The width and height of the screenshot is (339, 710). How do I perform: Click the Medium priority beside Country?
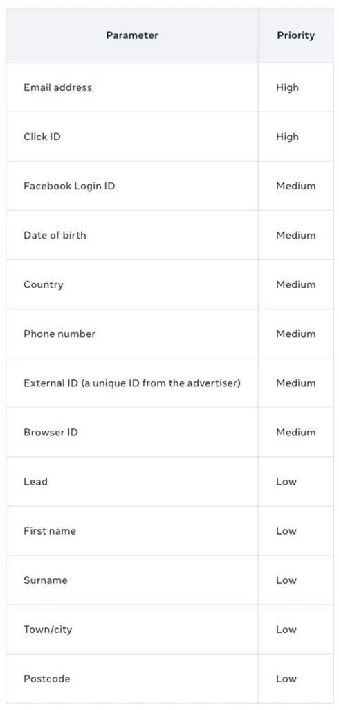[x=296, y=284]
